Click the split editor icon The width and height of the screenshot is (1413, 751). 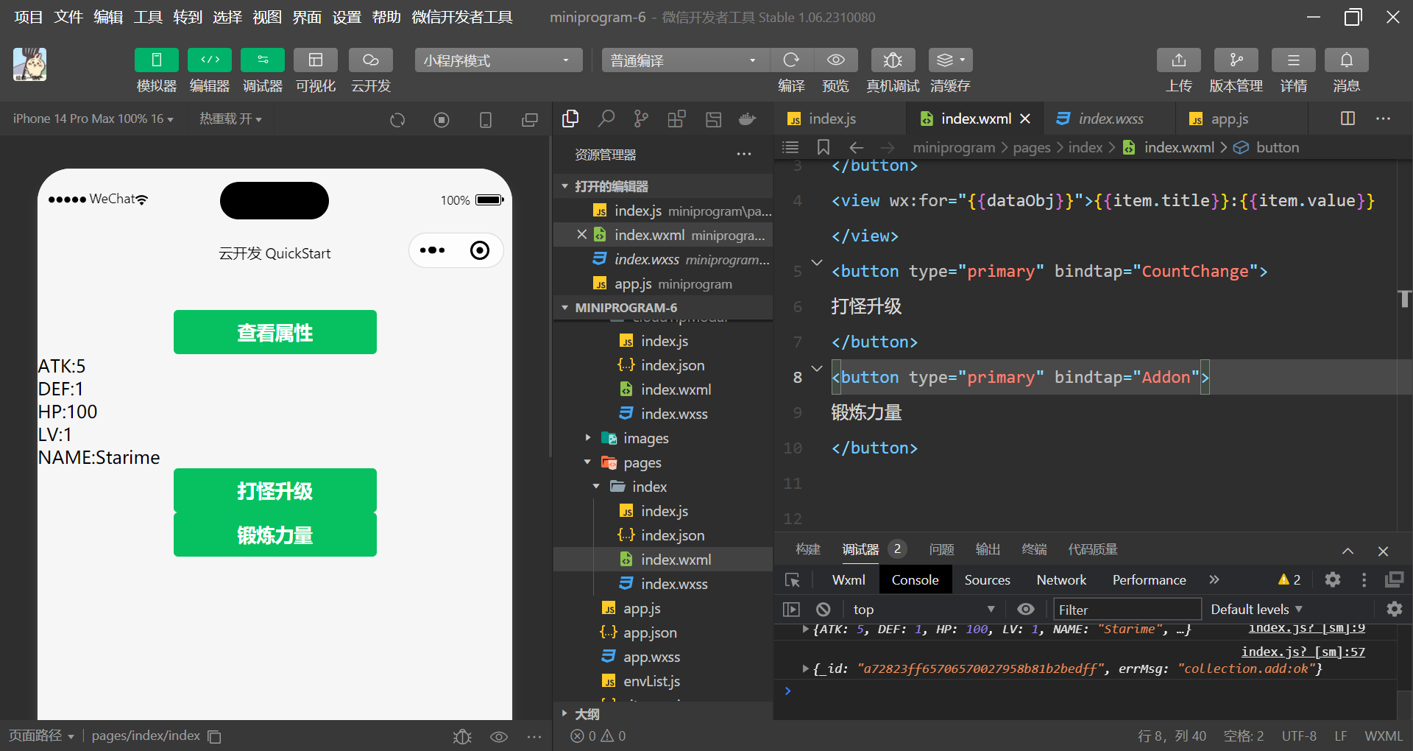tap(1348, 119)
